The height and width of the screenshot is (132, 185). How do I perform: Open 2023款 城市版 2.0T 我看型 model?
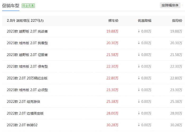click(27, 43)
